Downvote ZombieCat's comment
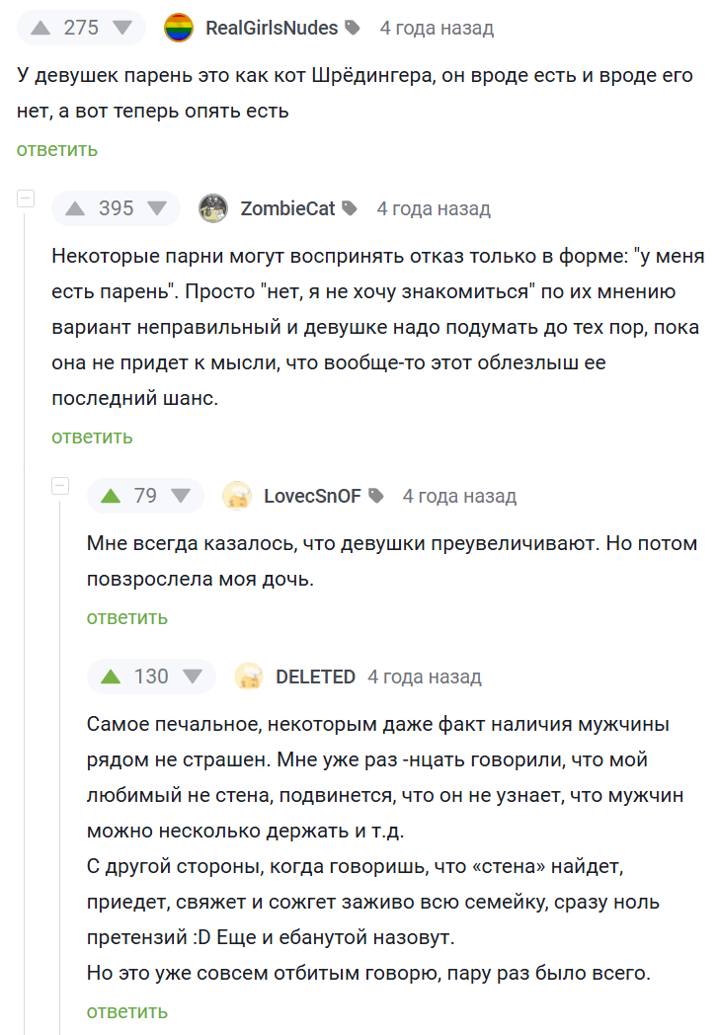The image size is (718, 1035). coord(158,208)
